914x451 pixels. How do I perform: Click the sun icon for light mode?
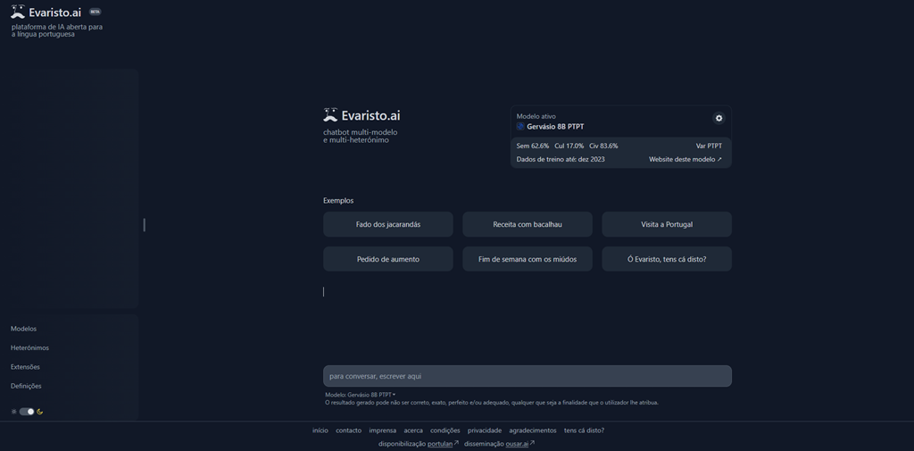pos(14,412)
